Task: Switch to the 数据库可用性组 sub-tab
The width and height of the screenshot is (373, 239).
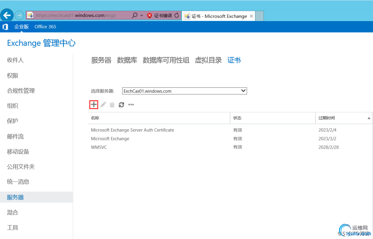Action: click(166, 60)
